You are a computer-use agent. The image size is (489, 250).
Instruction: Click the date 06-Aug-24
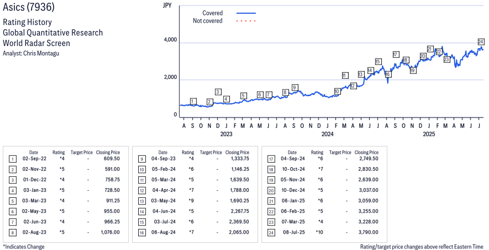point(163,232)
